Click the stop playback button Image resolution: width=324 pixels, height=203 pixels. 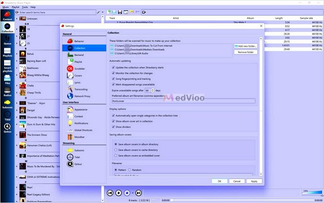point(127,193)
